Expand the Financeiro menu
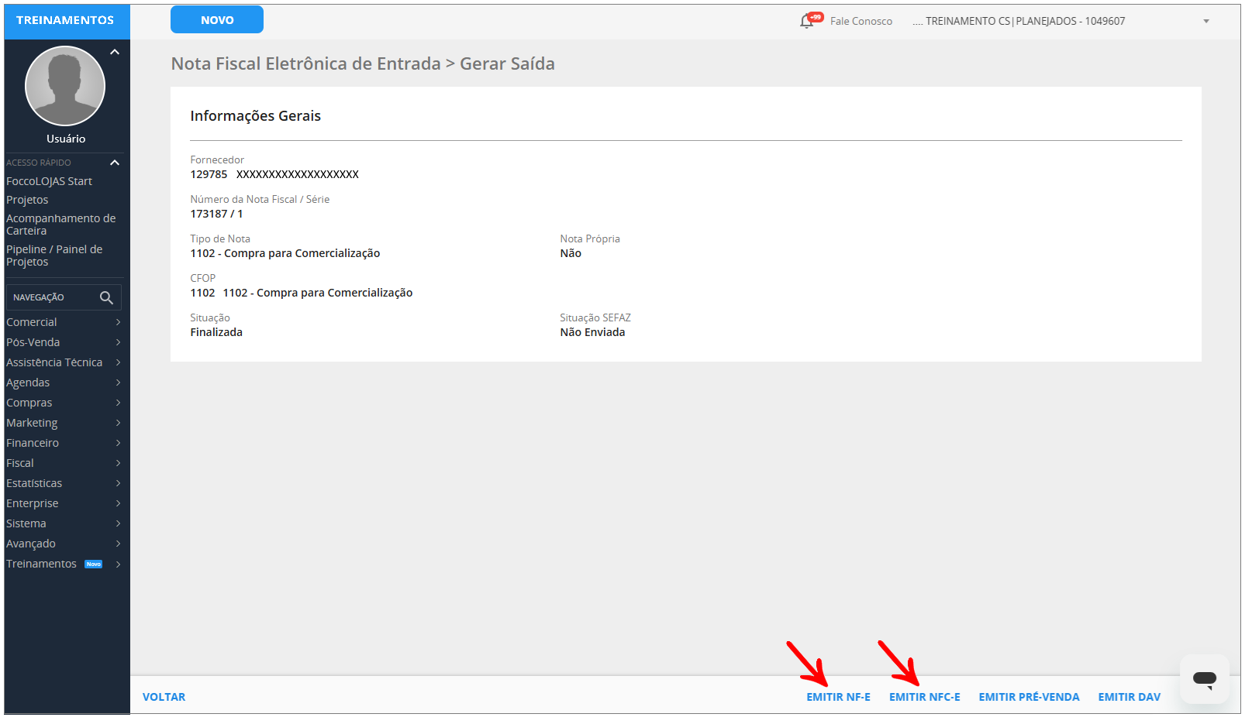The image size is (1252, 724). (33, 442)
